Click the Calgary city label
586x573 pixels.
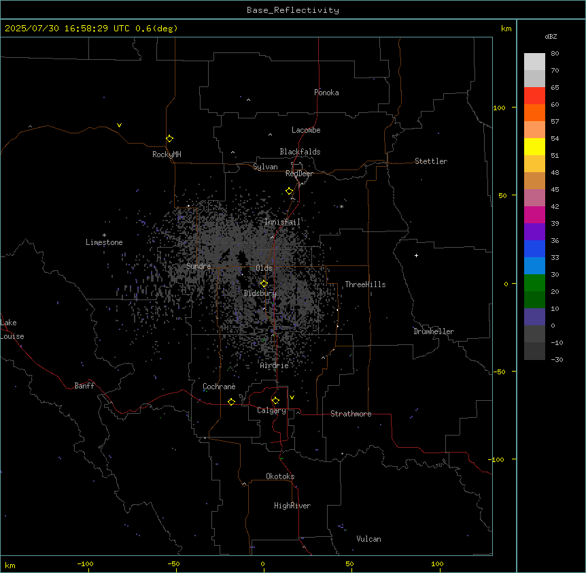(x=271, y=410)
